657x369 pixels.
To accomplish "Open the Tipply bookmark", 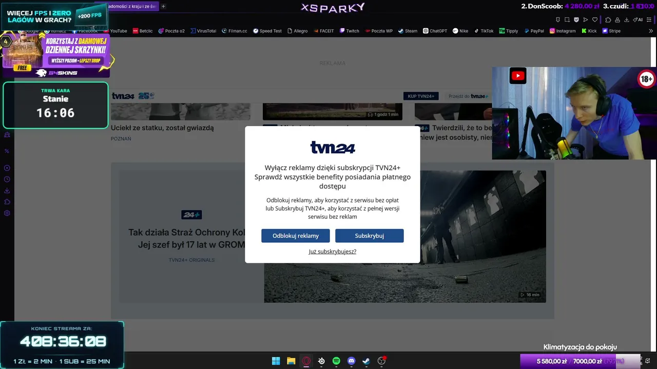I will tap(509, 31).
